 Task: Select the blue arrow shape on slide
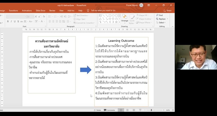tap(86, 70)
